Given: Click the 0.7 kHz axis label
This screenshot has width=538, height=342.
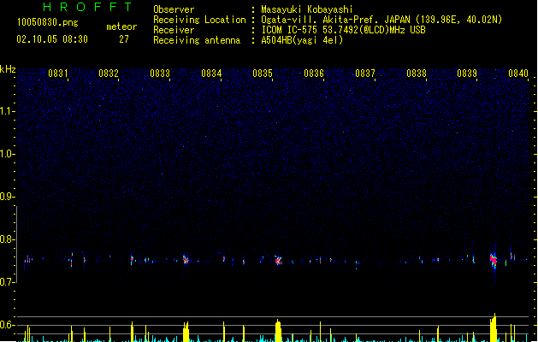Looking at the screenshot, I should tap(8, 282).
